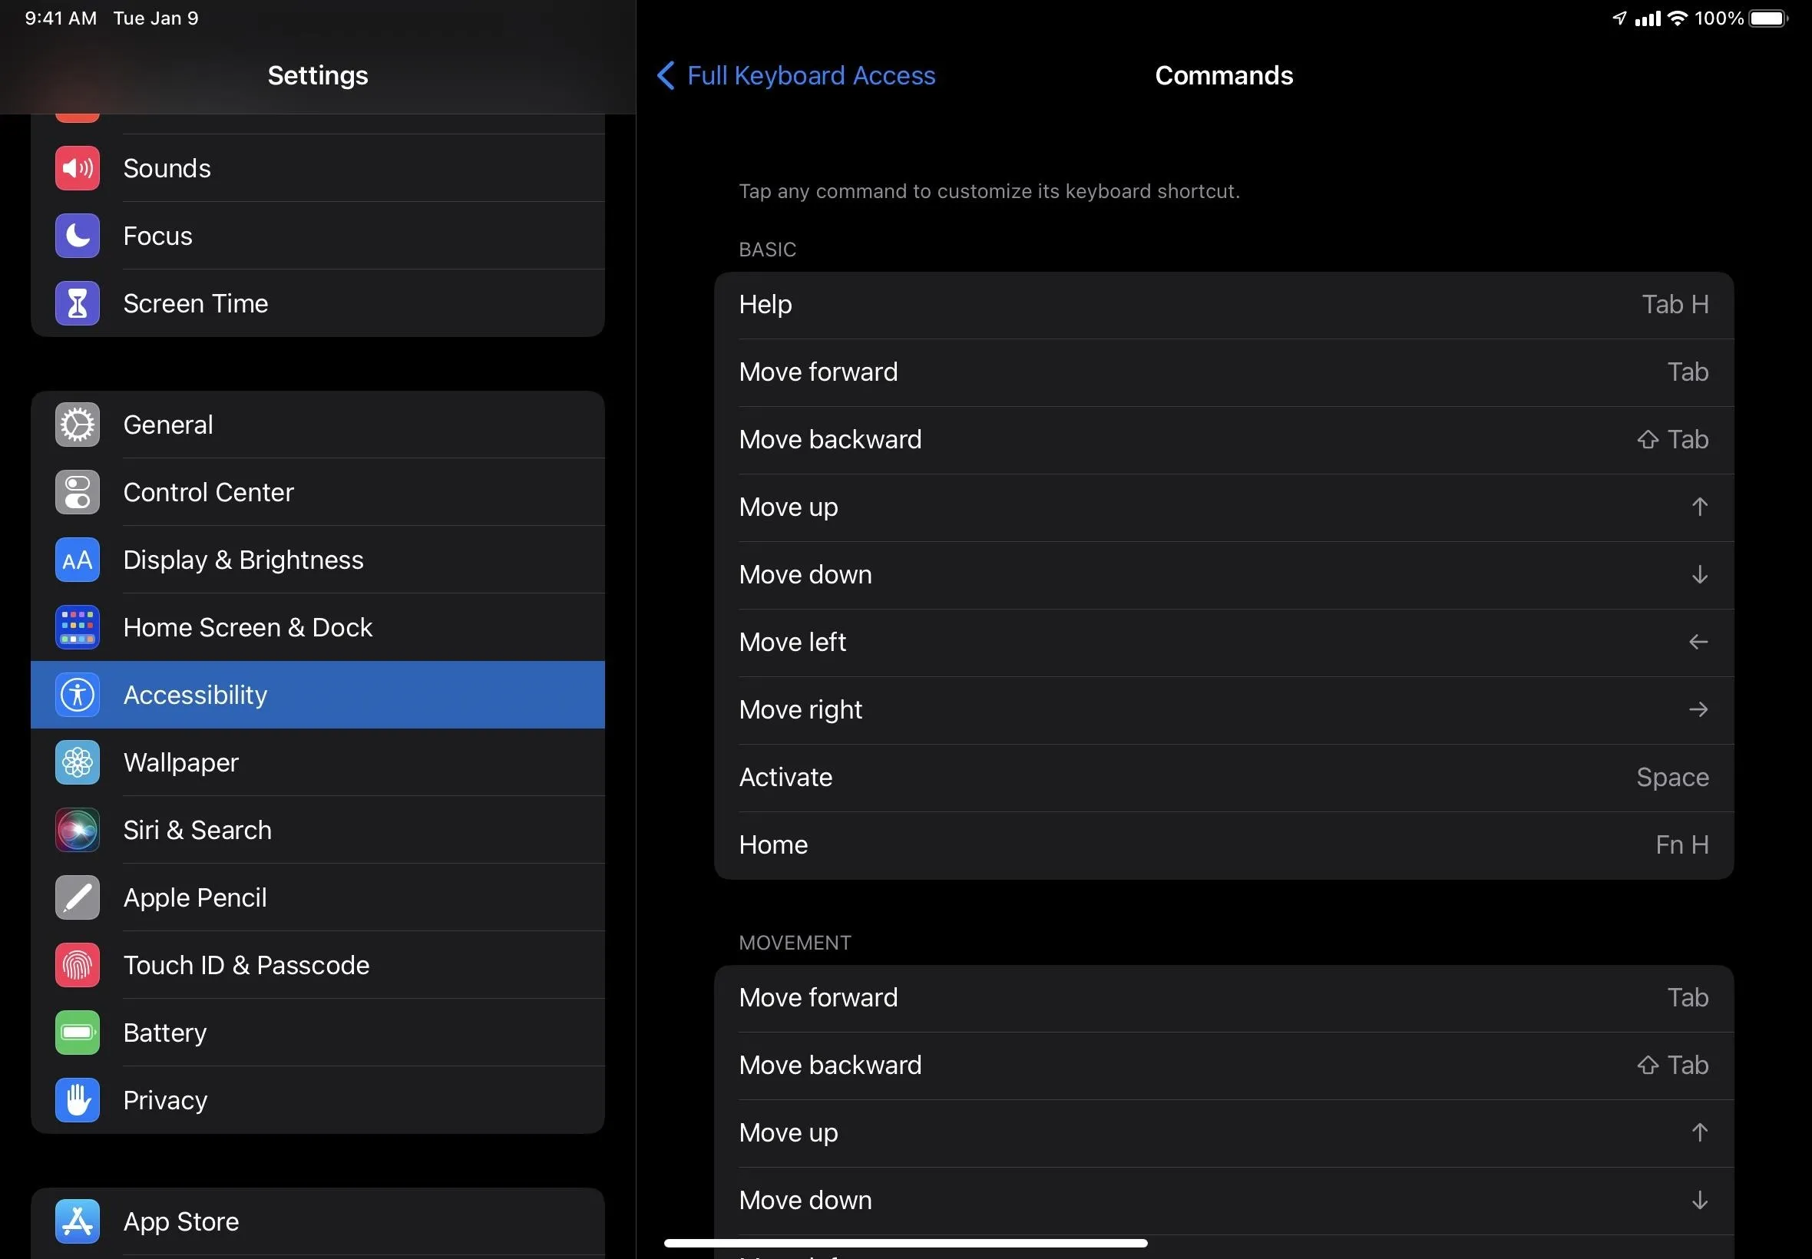Tap Home command to edit shortcut

(x=1222, y=844)
